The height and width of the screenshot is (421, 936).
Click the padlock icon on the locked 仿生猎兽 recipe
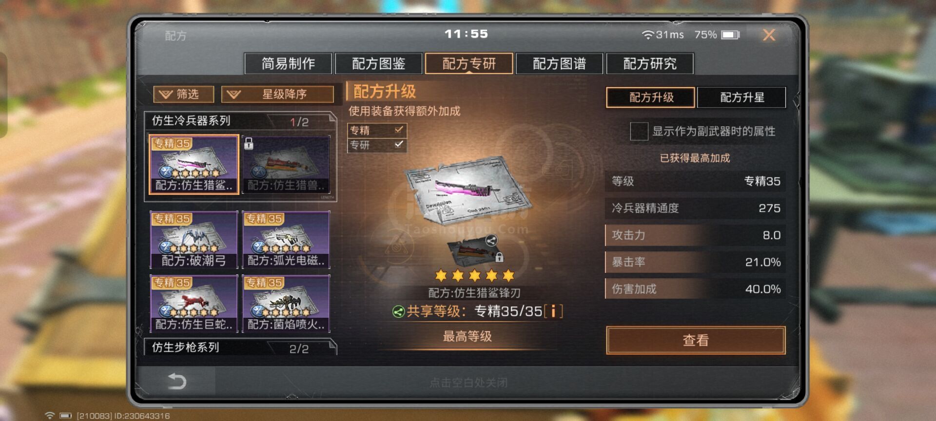click(249, 143)
